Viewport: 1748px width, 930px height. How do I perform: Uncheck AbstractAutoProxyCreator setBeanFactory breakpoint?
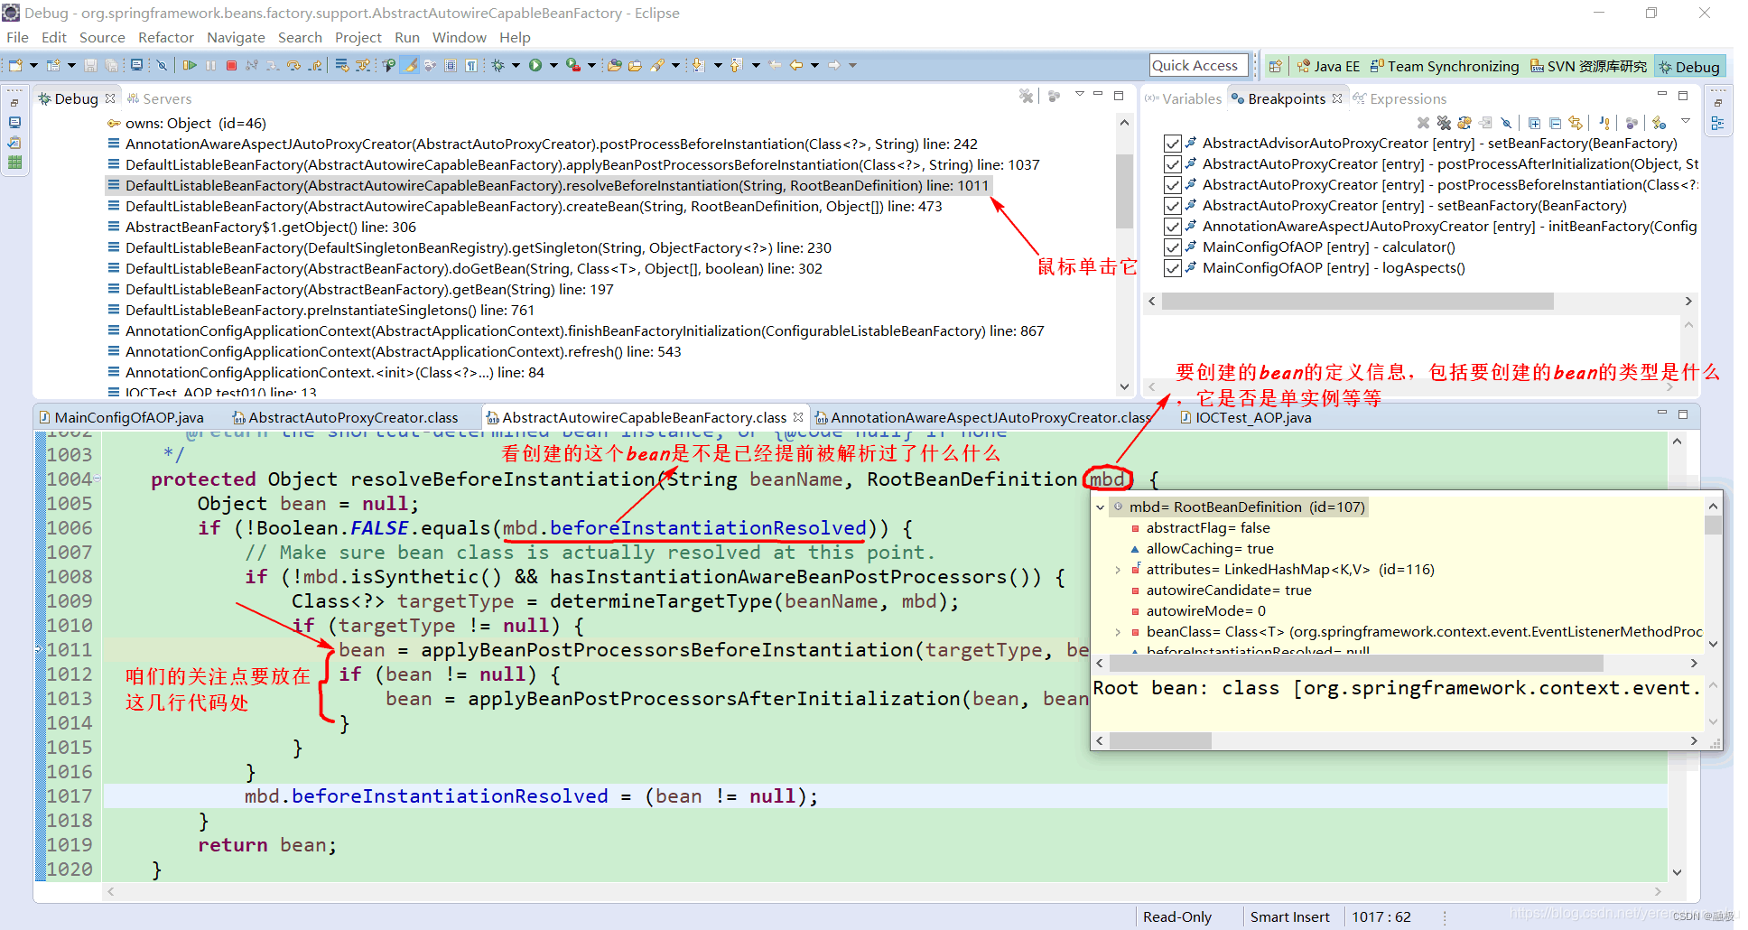pos(1173,206)
